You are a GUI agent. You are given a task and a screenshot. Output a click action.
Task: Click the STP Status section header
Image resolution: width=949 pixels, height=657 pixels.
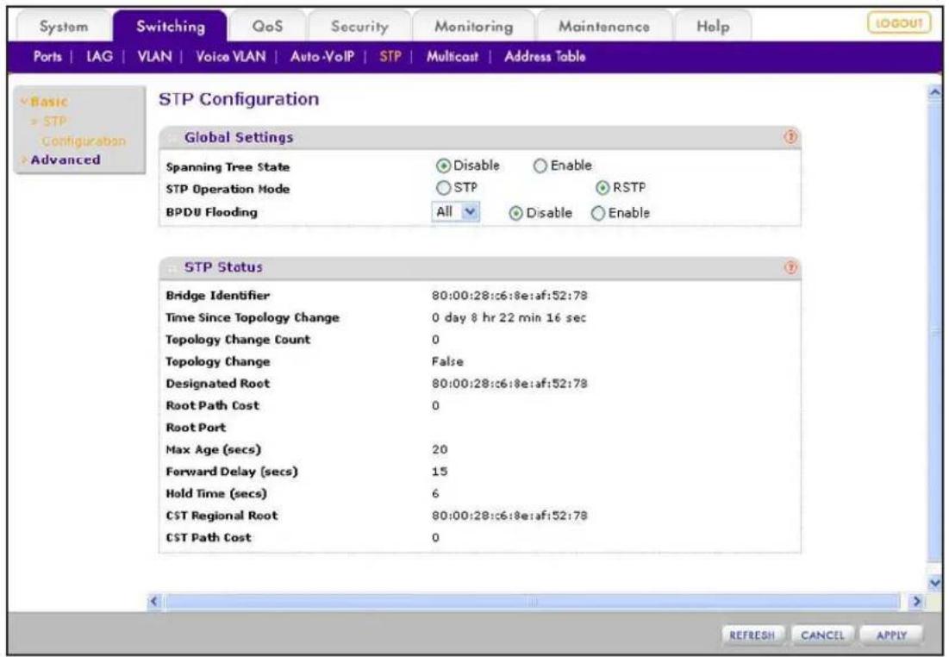point(480,267)
